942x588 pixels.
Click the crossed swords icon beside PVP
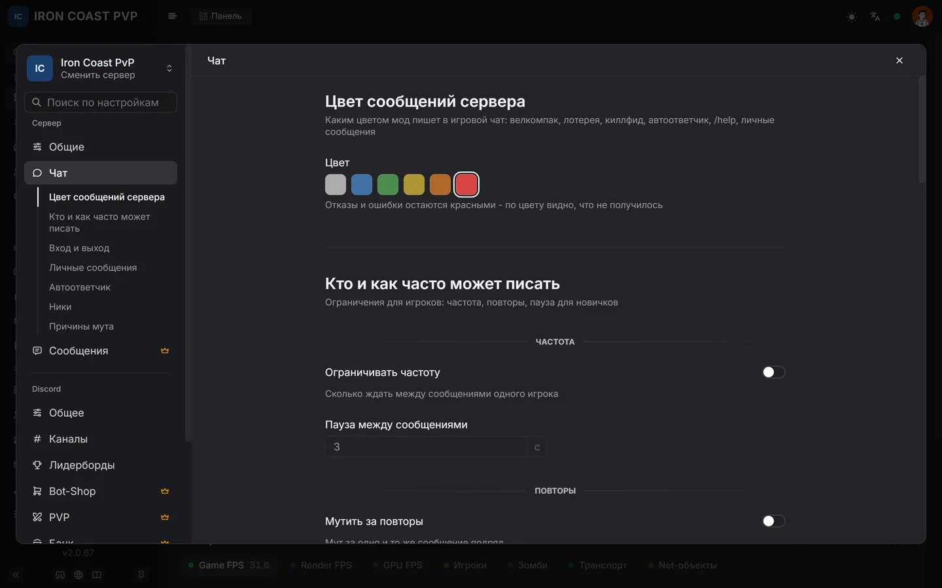(37, 517)
